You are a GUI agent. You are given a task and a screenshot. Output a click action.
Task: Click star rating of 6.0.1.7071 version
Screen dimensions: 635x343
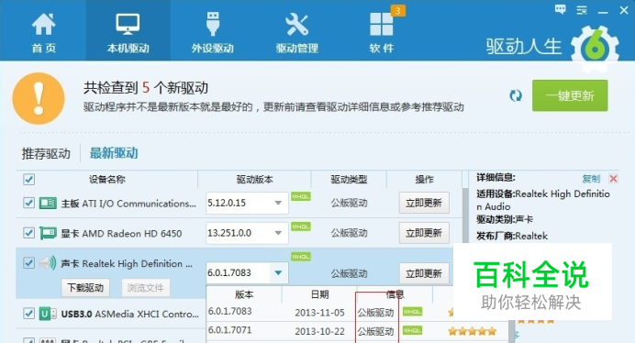tap(473, 332)
